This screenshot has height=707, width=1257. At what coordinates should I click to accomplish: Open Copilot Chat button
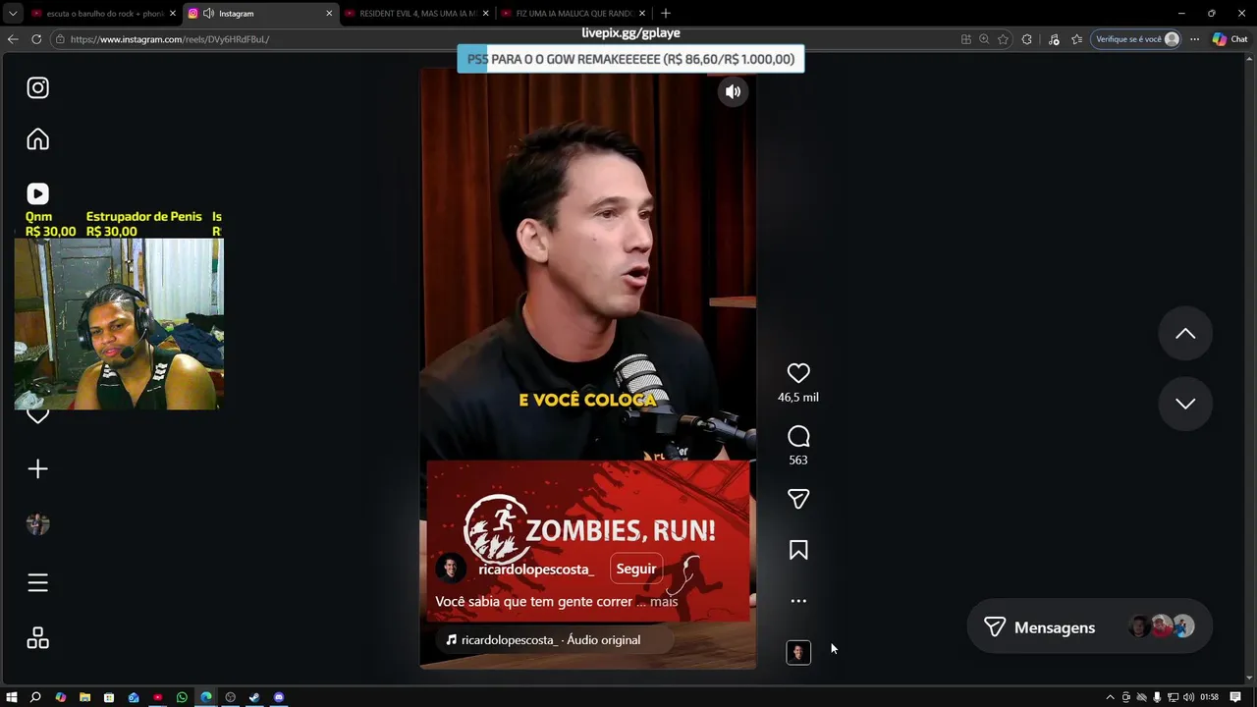[x=1230, y=39]
